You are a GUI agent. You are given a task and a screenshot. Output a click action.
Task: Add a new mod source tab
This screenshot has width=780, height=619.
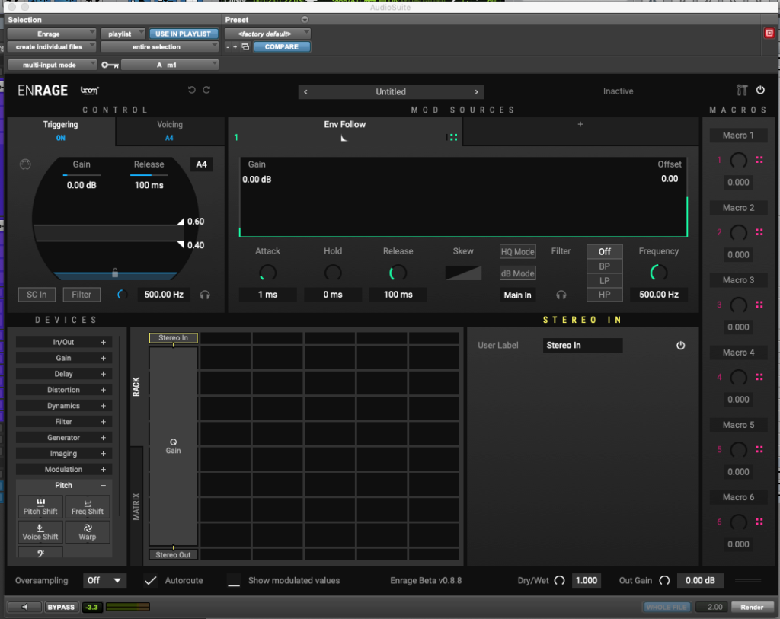[x=580, y=124]
